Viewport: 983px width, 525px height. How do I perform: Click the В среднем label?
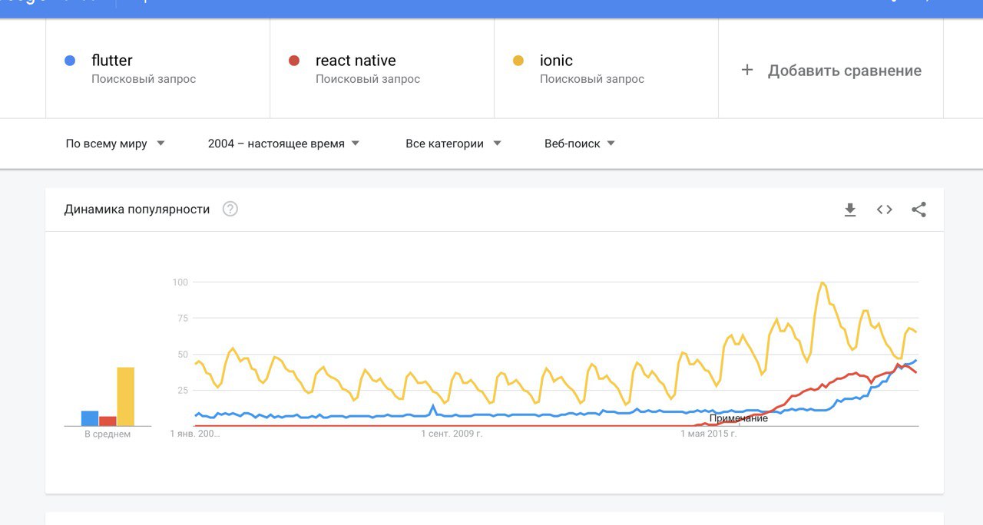coord(108,434)
